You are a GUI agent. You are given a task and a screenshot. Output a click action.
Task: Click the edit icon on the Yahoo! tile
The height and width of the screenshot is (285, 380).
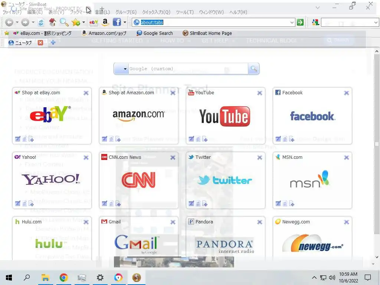pyautogui.click(x=18, y=203)
